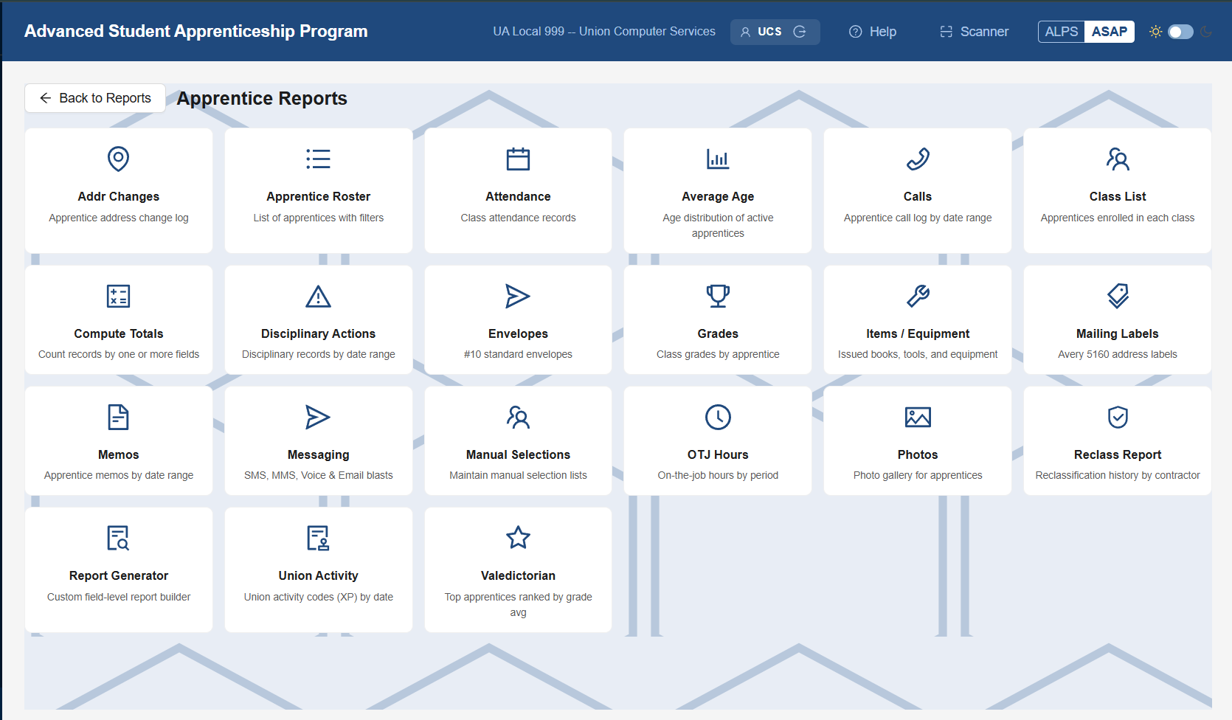Viewport: 1232px width, 720px height.
Task: Launch the Scanner tool
Action: [975, 32]
